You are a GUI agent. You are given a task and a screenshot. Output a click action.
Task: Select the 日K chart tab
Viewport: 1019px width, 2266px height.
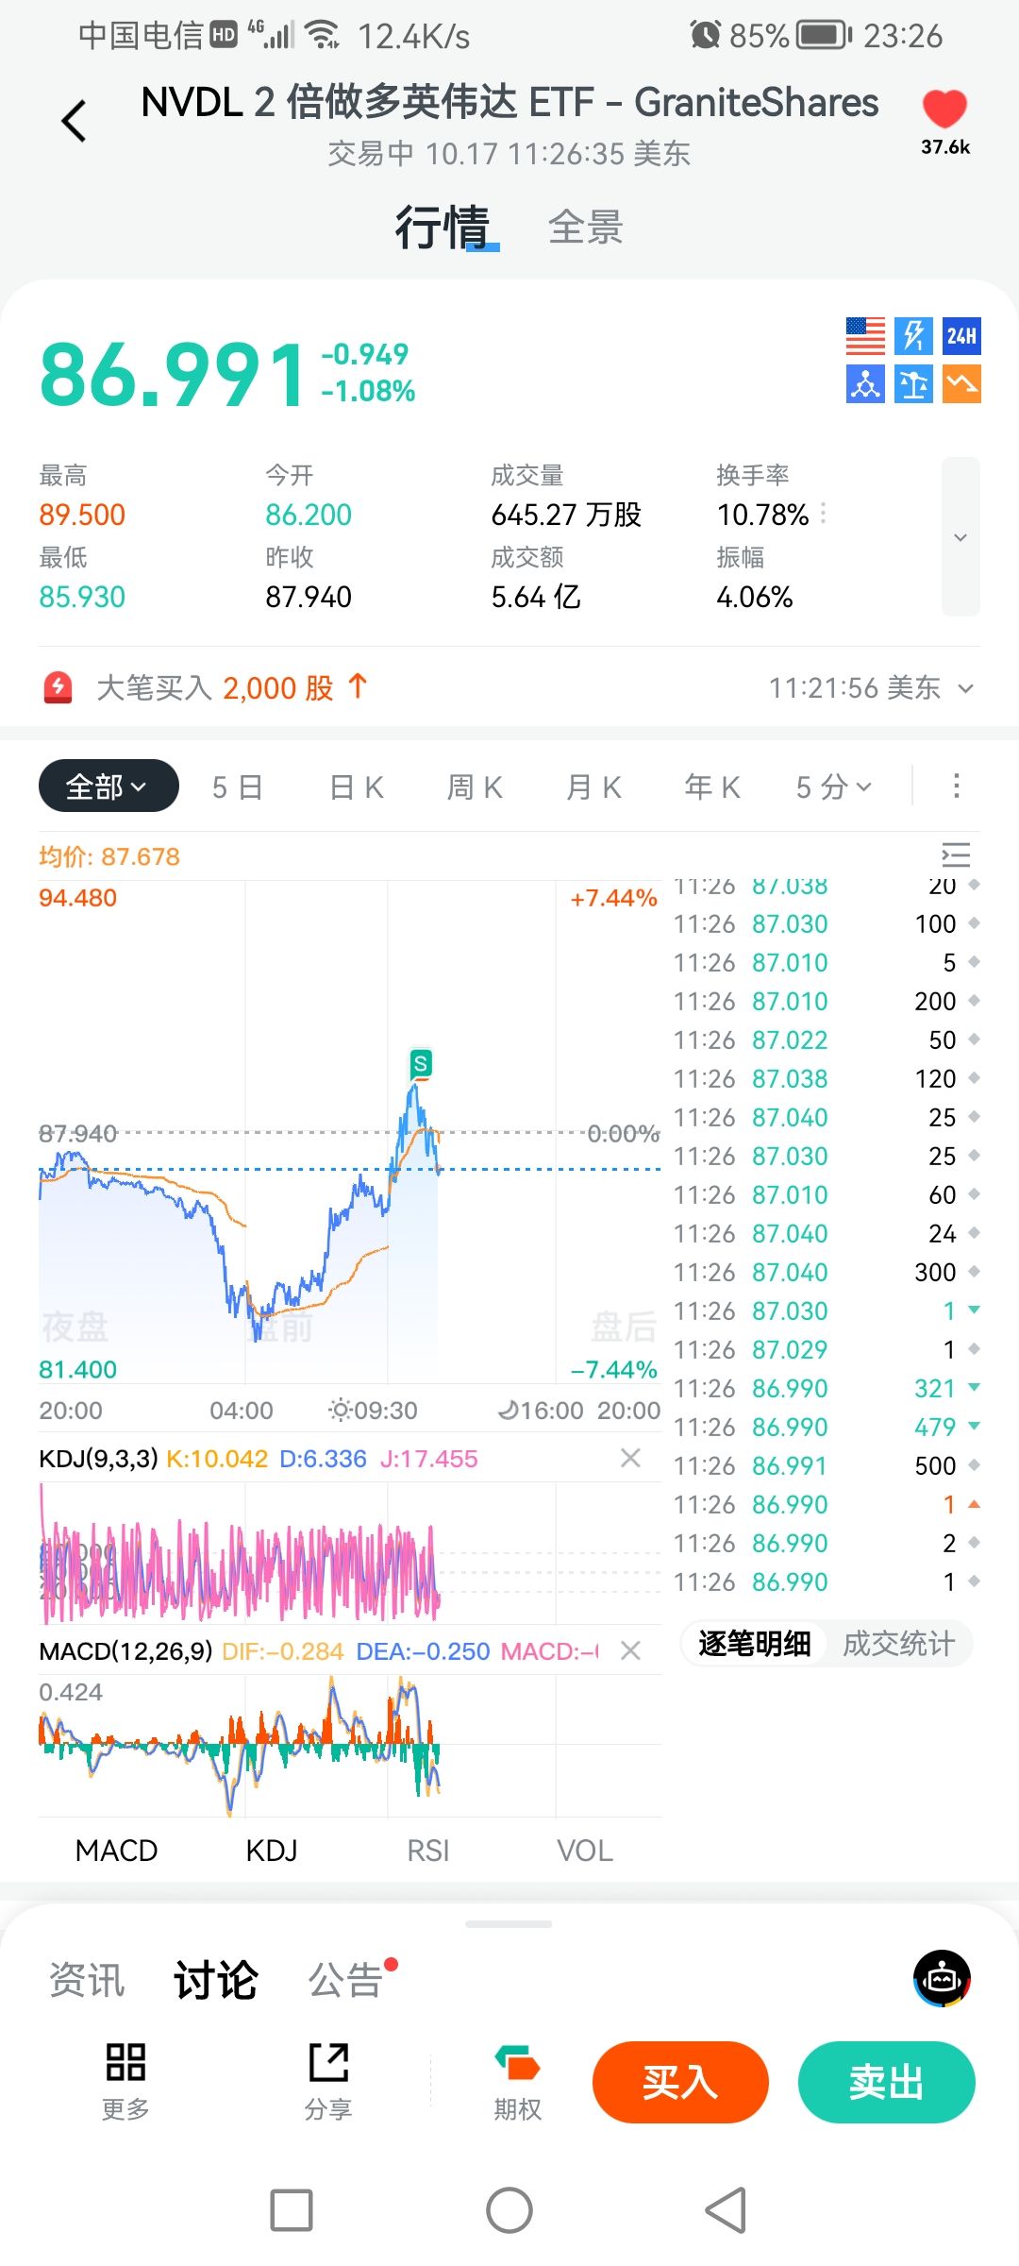(357, 786)
